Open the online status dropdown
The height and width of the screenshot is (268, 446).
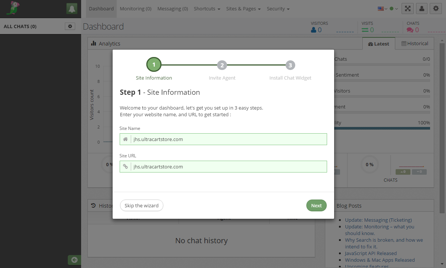(x=394, y=9)
